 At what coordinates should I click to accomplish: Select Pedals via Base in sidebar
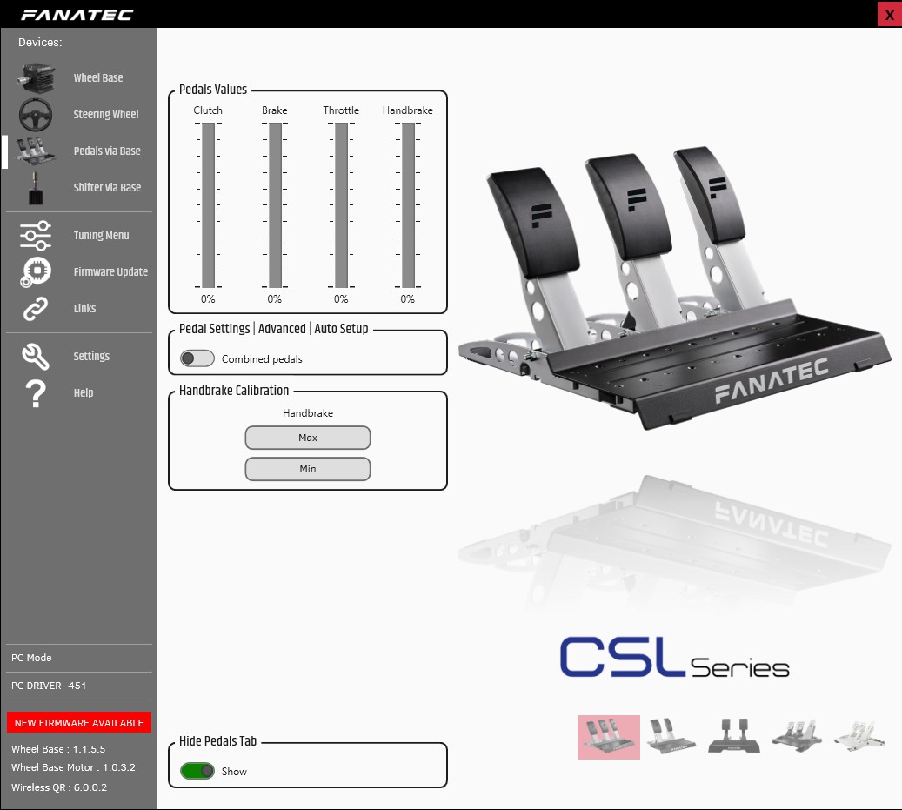107,151
